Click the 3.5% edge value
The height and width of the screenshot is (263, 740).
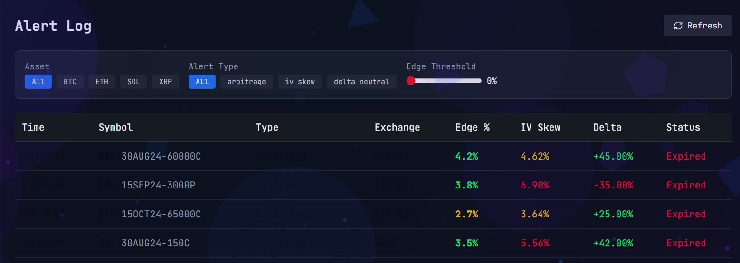466,243
